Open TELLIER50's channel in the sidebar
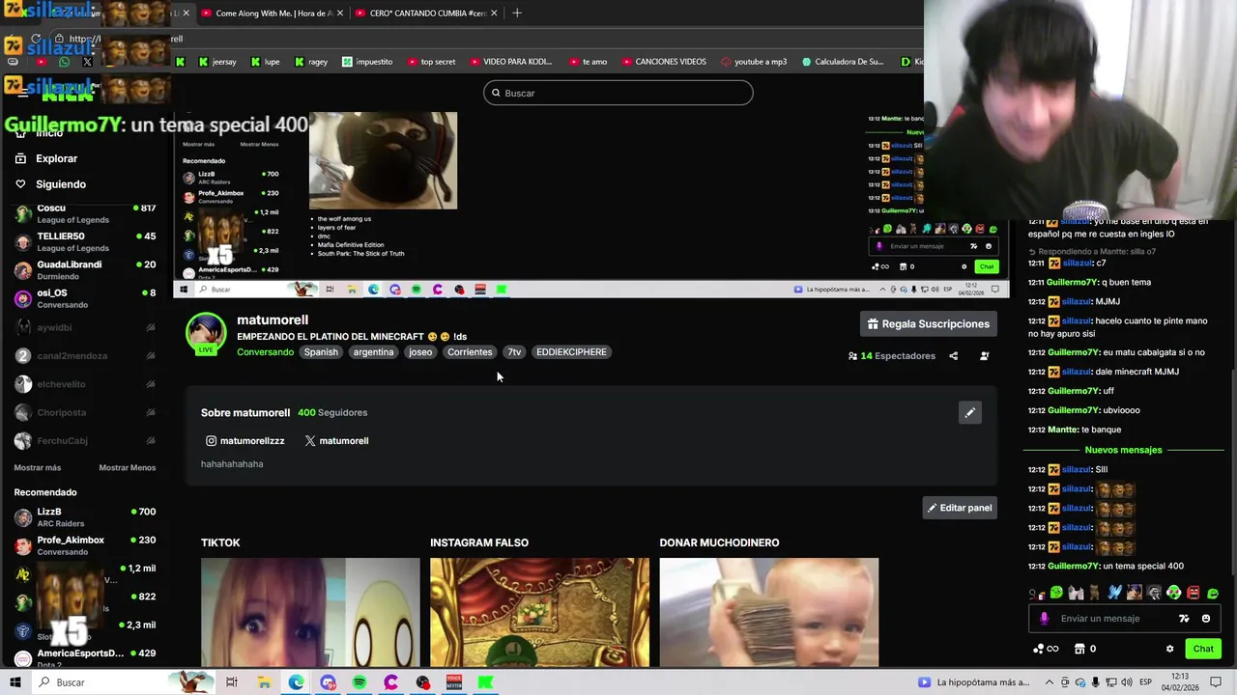Screen dimensions: 1237x695 [x=85, y=241]
